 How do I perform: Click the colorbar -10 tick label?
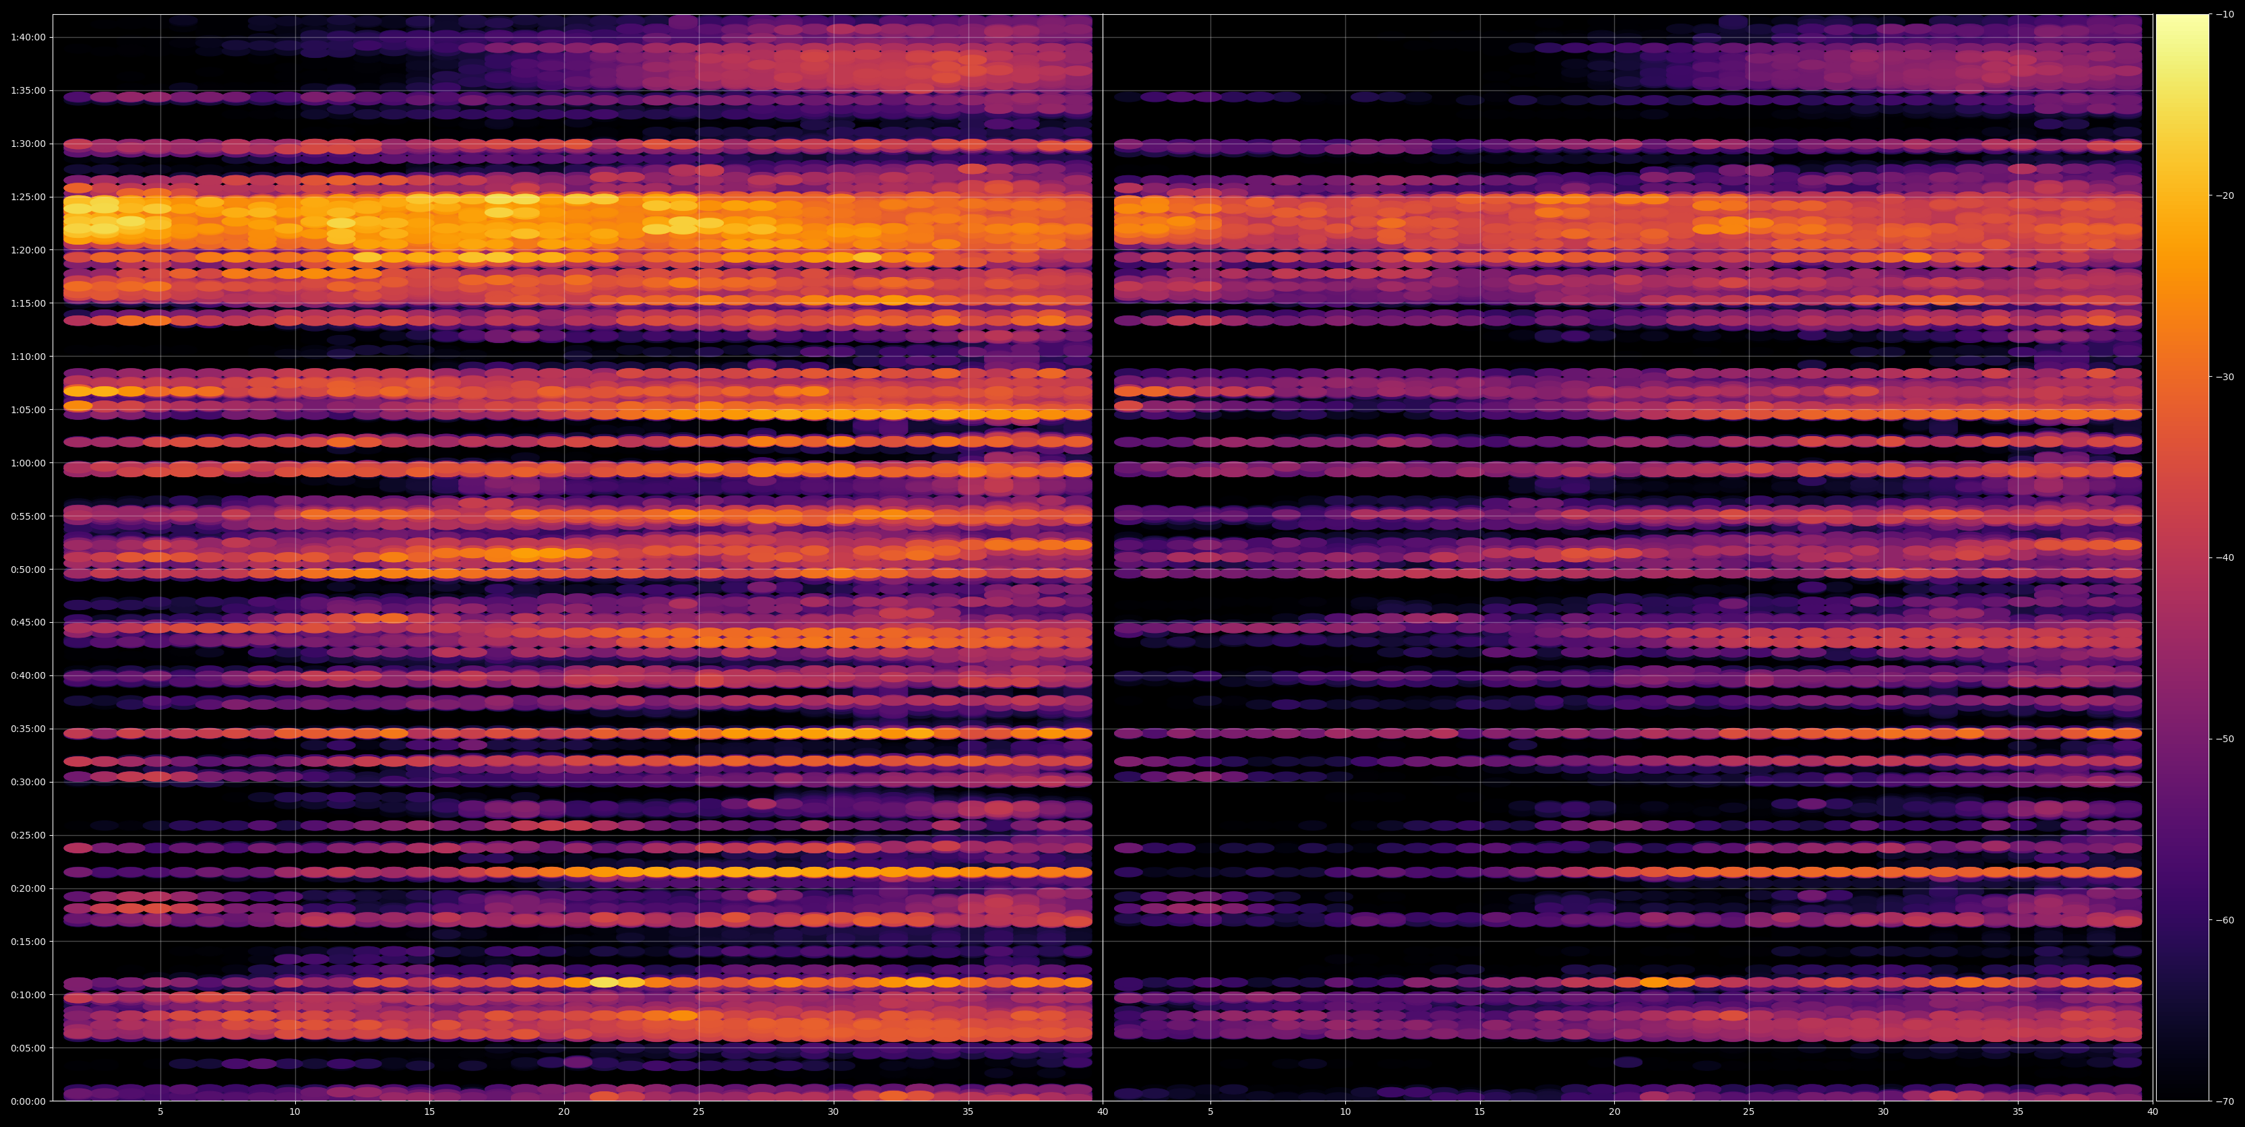point(2225,14)
